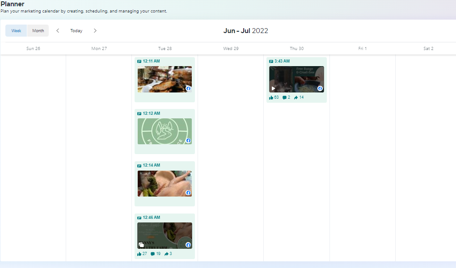
Task: Select the Thu 30 day header
Action: (297, 49)
